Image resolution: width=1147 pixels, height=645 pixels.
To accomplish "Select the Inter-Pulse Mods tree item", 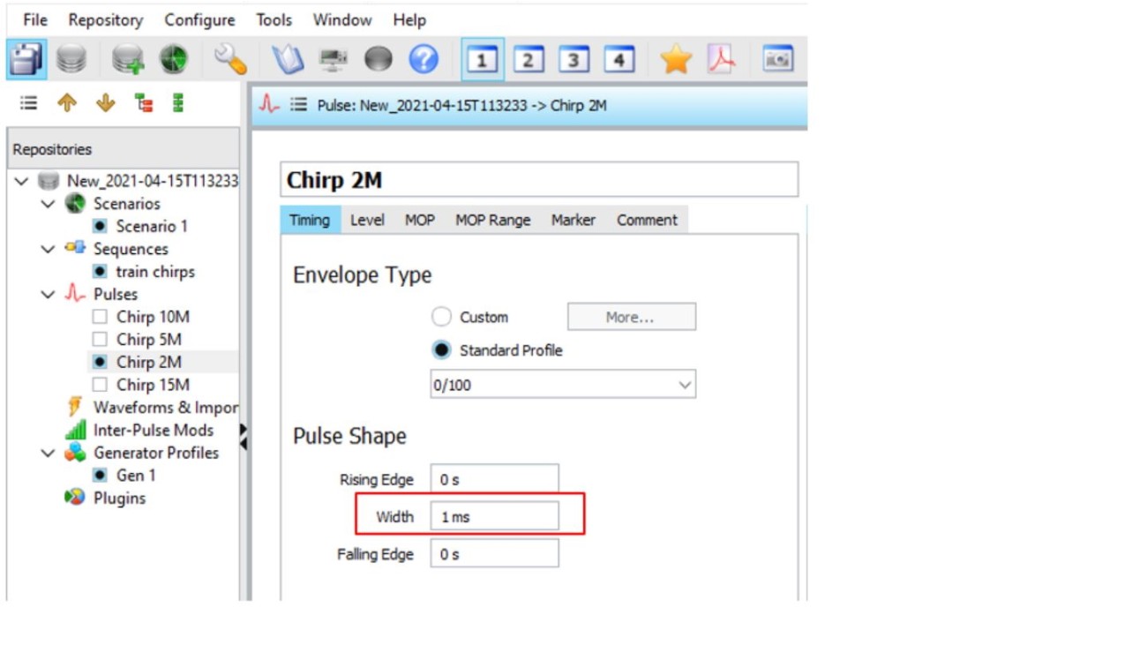I will [x=153, y=431].
